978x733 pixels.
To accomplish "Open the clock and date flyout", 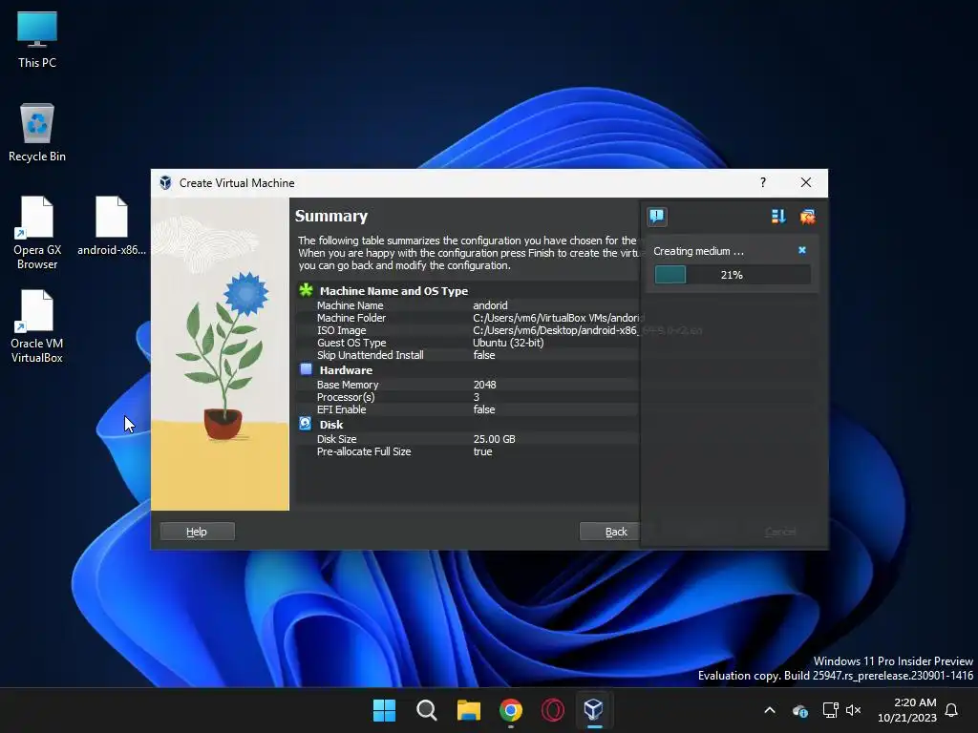I will pyautogui.click(x=907, y=710).
